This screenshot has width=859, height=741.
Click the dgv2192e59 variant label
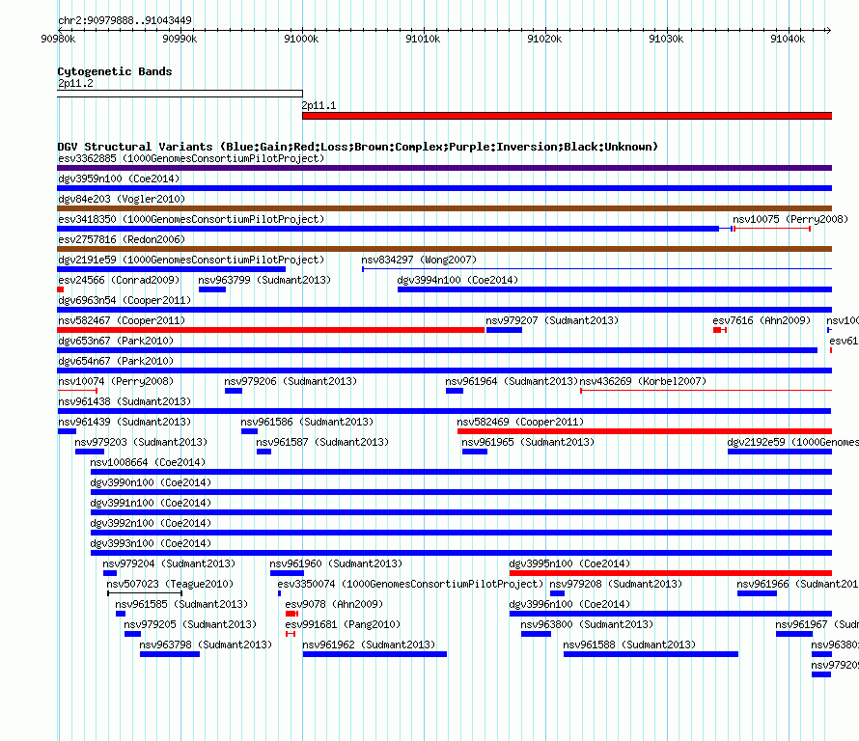coord(792,443)
